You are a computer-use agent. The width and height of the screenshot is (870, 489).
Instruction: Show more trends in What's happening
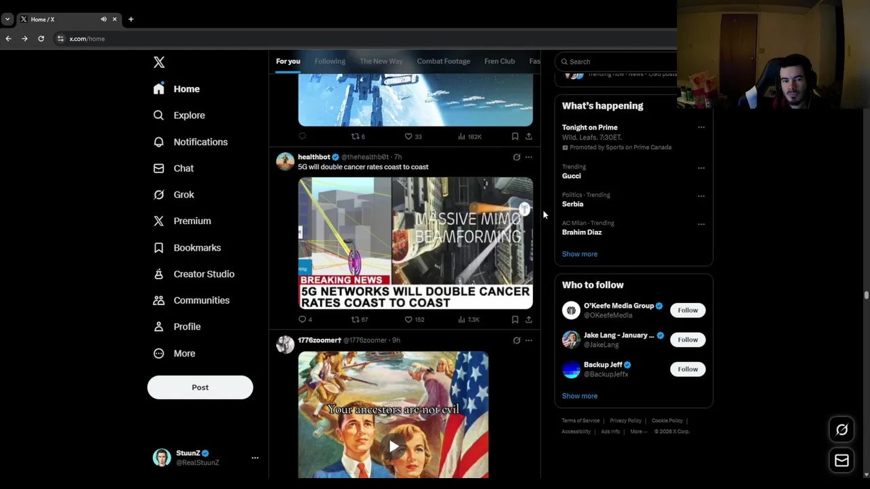point(580,254)
